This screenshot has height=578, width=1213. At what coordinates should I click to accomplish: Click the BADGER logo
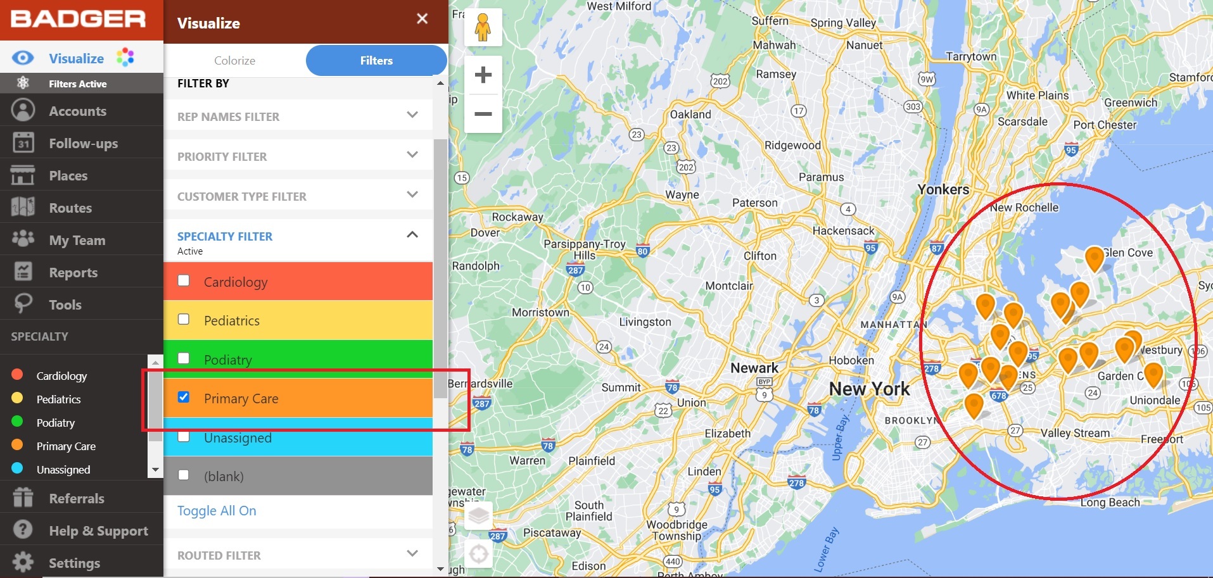[x=79, y=19]
